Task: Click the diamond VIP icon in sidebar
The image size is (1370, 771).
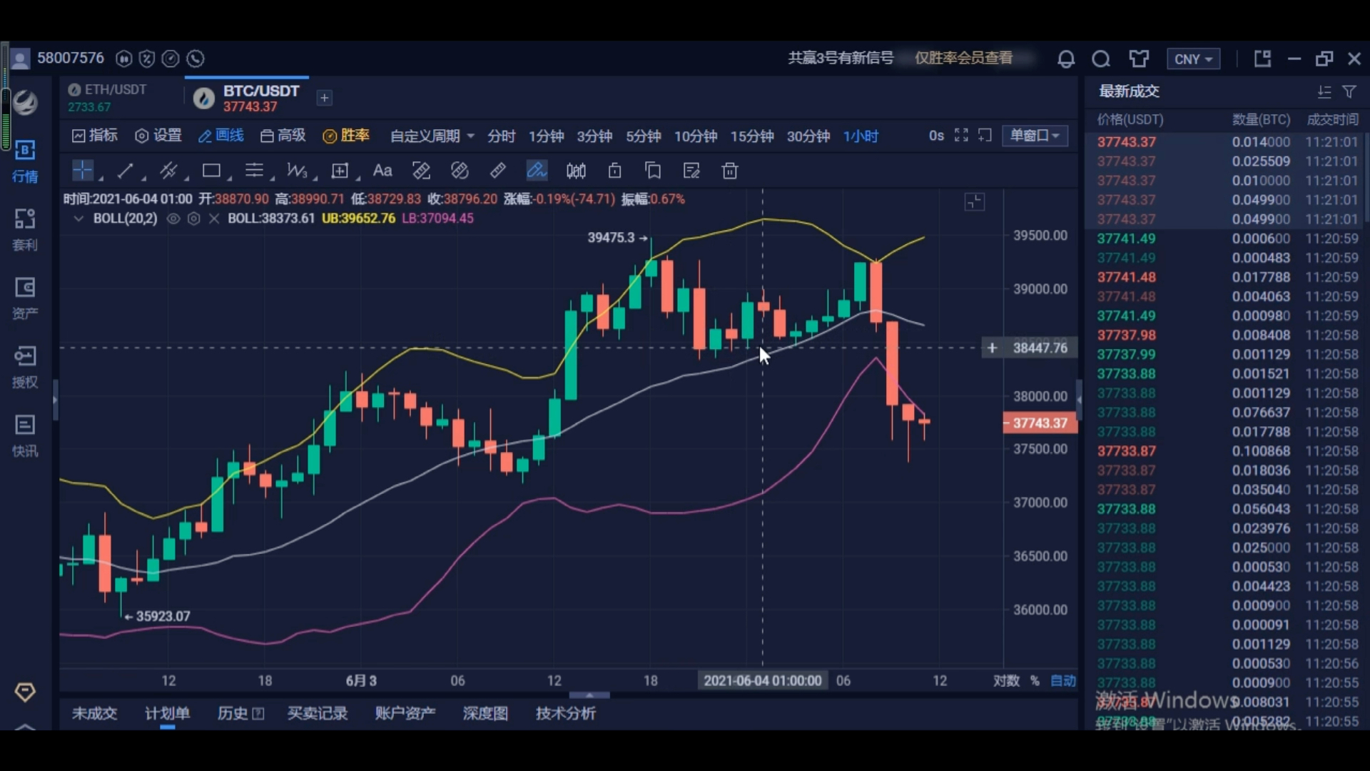Action: 25,692
